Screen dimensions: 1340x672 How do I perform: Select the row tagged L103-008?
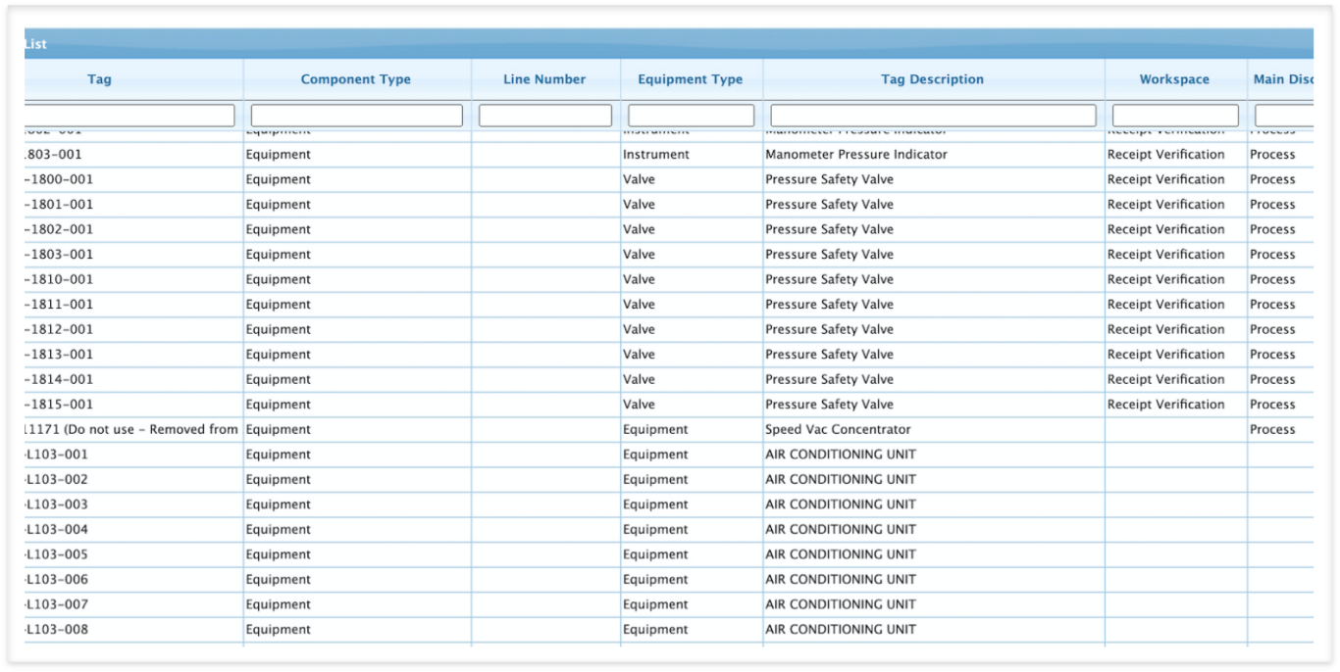(x=669, y=630)
